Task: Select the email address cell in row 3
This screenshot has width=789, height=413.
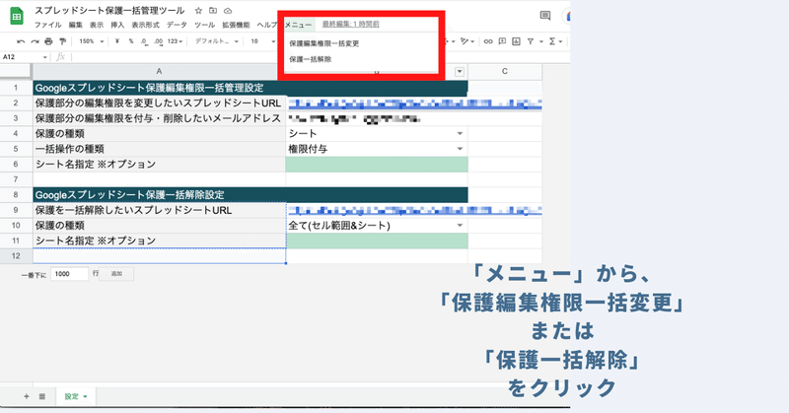Action: tap(377, 118)
